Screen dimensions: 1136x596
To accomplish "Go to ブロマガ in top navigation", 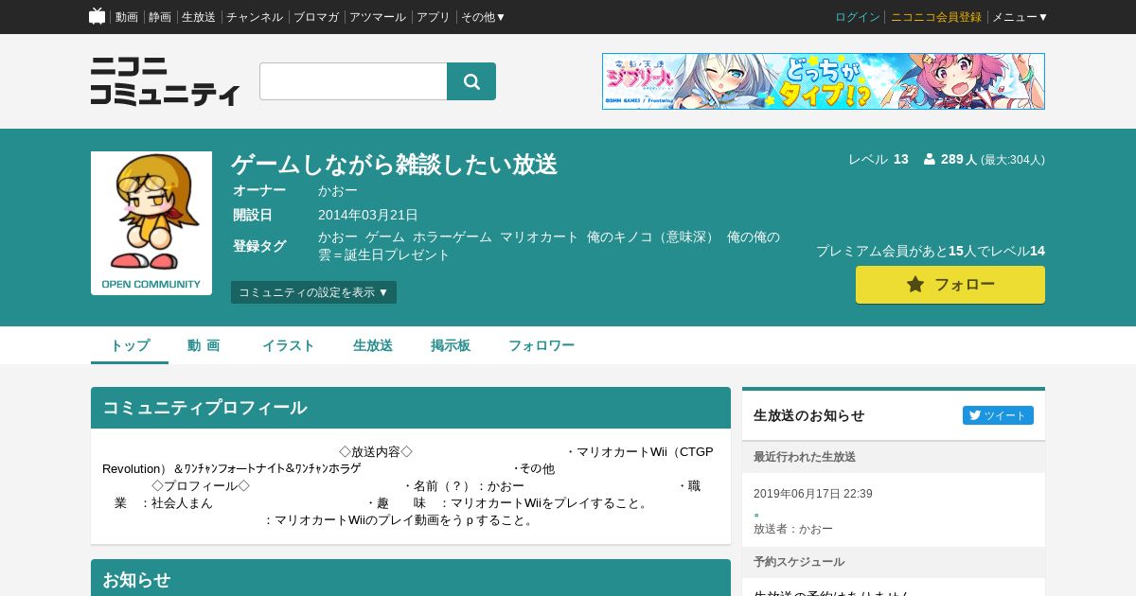I will [x=316, y=17].
